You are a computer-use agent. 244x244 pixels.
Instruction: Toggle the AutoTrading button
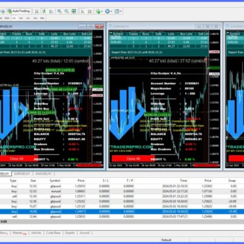19,11
